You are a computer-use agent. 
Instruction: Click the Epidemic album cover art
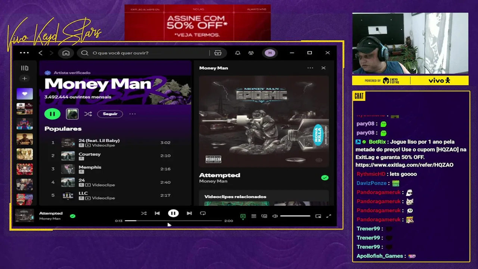pyautogui.click(x=264, y=121)
